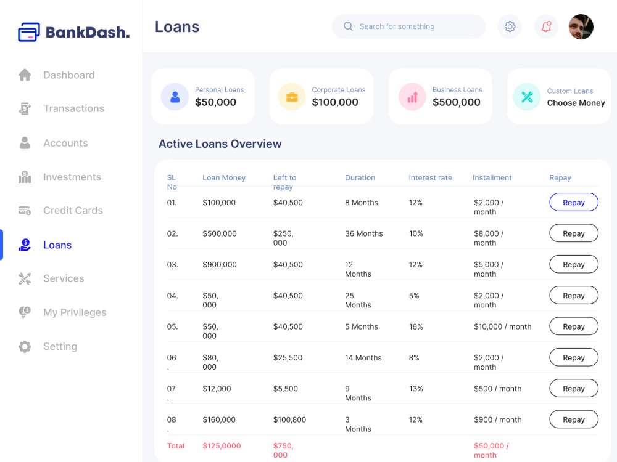Select the Personal Loans $50,000 amount
Image resolution: width=617 pixels, height=462 pixels.
pyautogui.click(x=215, y=102)
